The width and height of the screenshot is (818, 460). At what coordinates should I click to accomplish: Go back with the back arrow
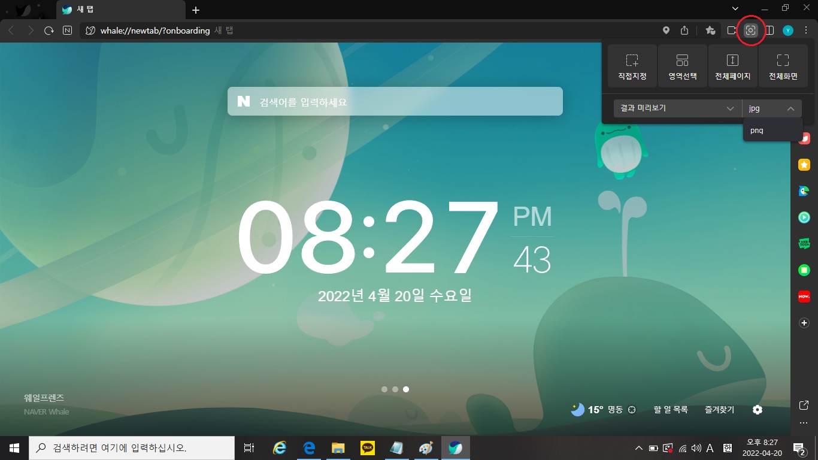(x=11, y=31)
